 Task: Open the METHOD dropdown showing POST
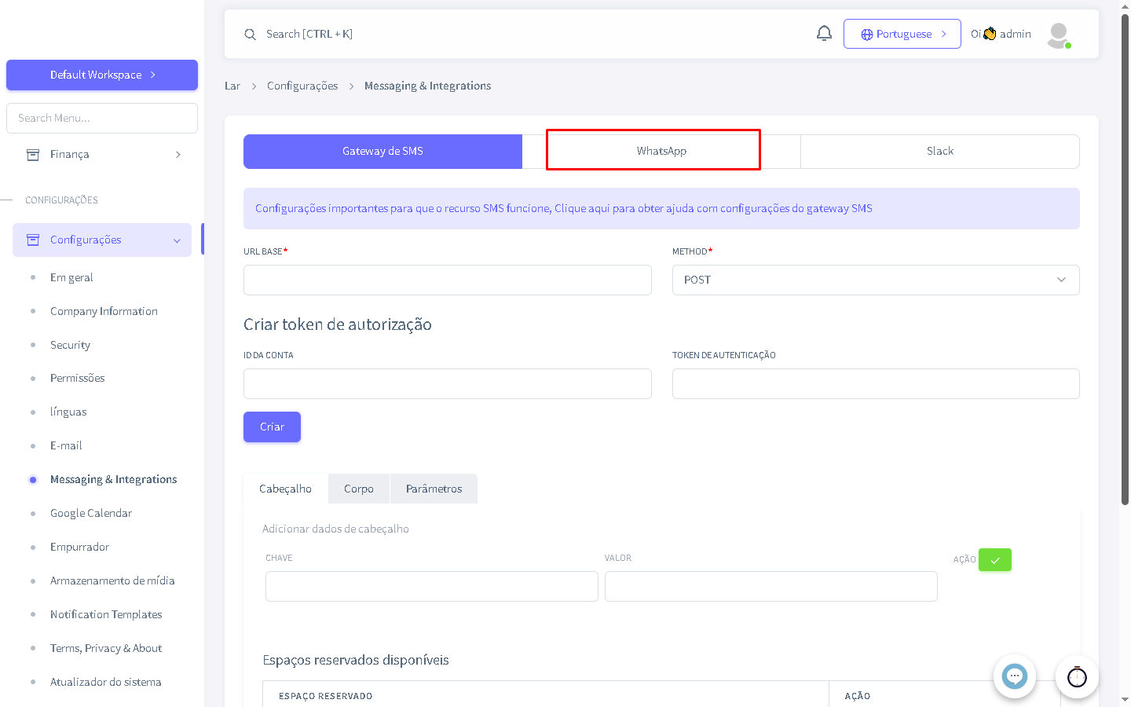(875, 280)
